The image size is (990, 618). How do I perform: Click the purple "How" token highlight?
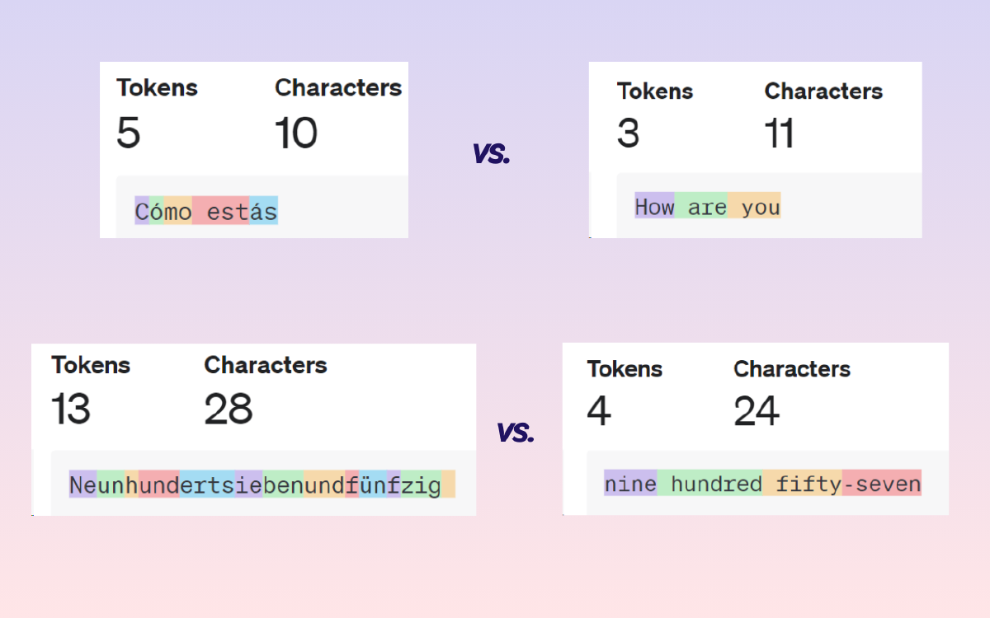pyautogui.click(x=654, y=206)
